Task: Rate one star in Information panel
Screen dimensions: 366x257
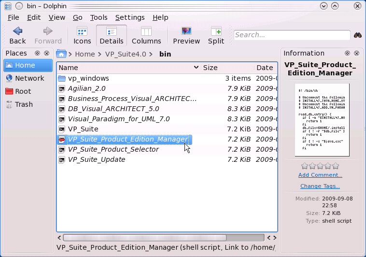Action: 305,166
